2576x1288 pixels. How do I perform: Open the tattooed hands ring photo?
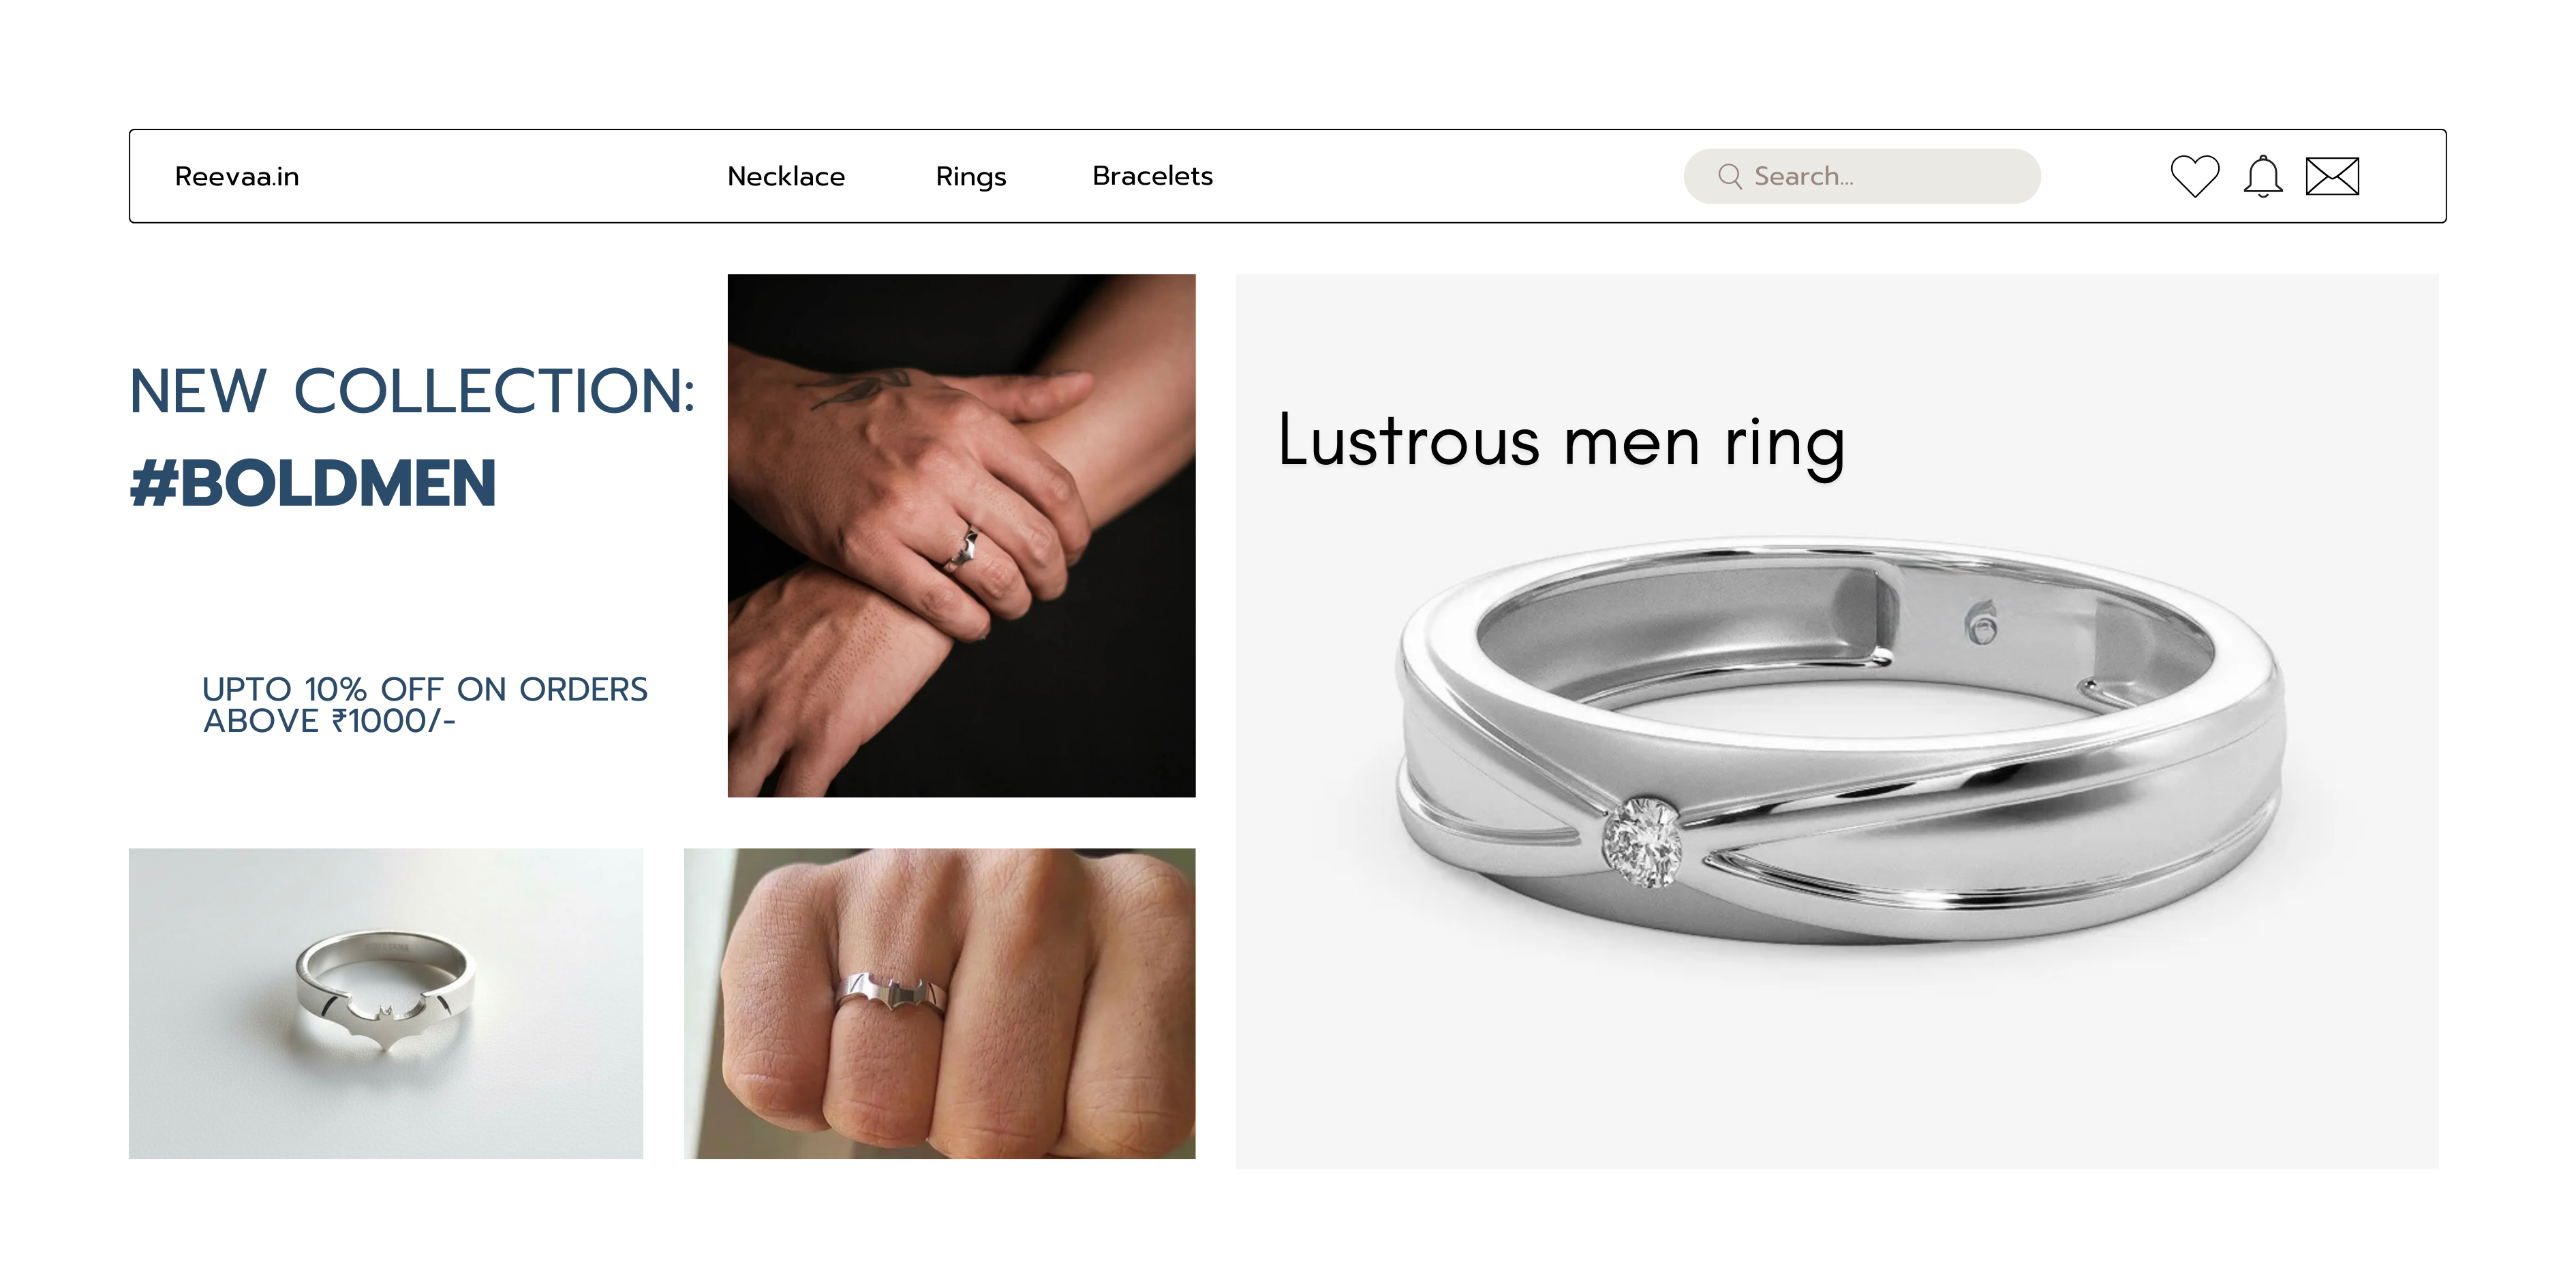tap(961, 535)
